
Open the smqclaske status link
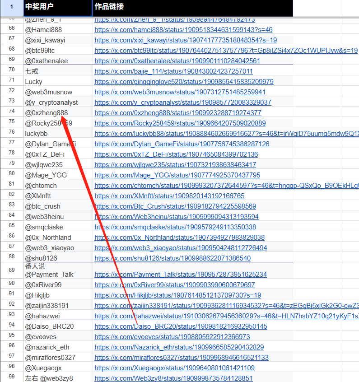[175, 227]
